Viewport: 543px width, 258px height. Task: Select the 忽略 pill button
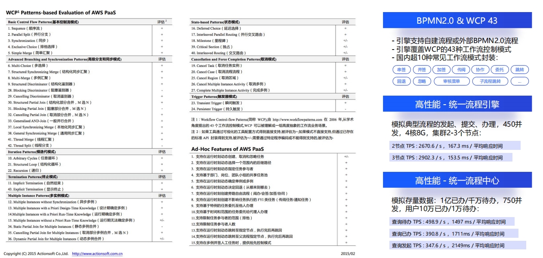click(x=422, y=81)
